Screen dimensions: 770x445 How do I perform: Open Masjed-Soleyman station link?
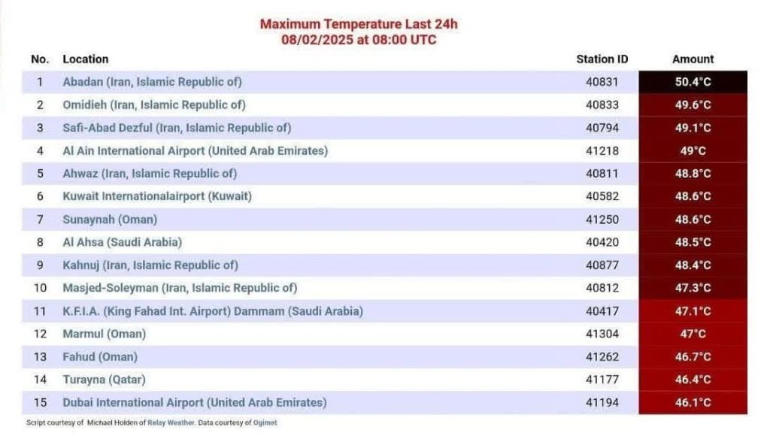pyautogui.click(x=180, y=288)
